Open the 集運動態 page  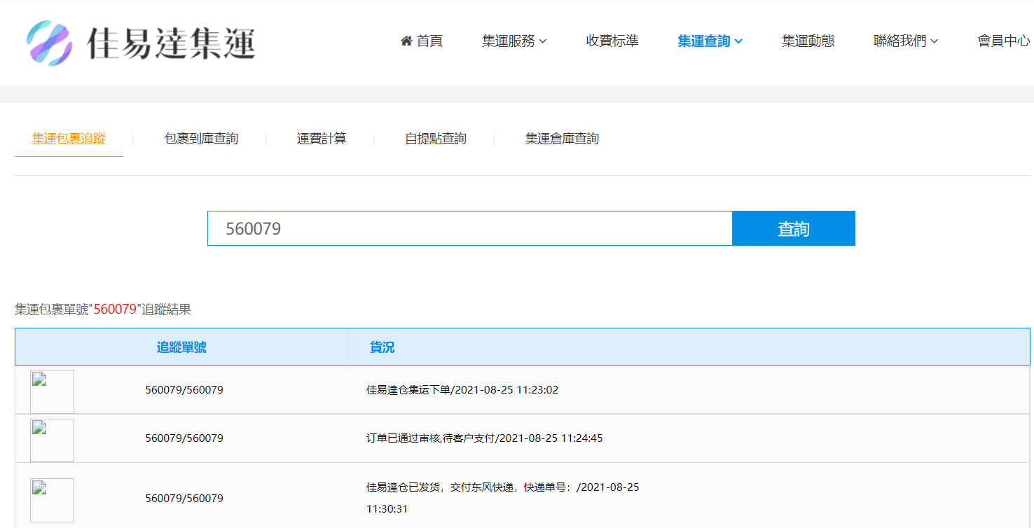(x=808, y=41)
